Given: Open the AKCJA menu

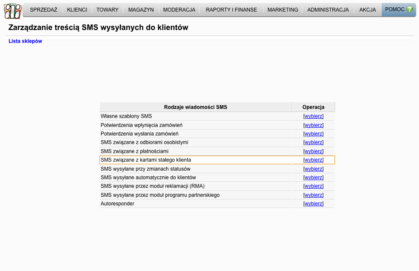Looking at the screenshot, I should [x=368, y=10].
